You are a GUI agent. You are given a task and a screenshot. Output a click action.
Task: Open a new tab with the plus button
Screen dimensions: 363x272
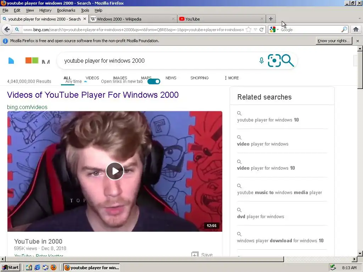pyautogui.click(x=271, y=19)
